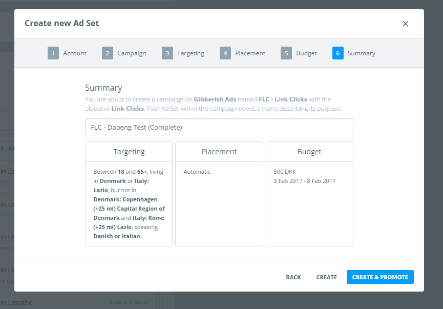The width and height of the screenshot is (443, 309).
Task: Click the CREATE button
Action: coord(326,277)
